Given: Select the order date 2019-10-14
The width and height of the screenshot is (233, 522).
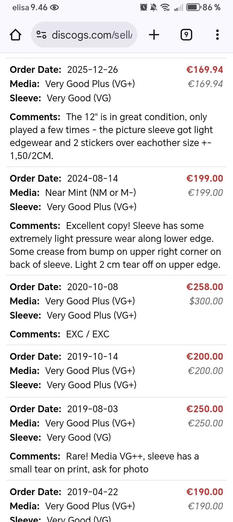Looking at the screenshot, I should pyautogui.click(x=92, y=357).
